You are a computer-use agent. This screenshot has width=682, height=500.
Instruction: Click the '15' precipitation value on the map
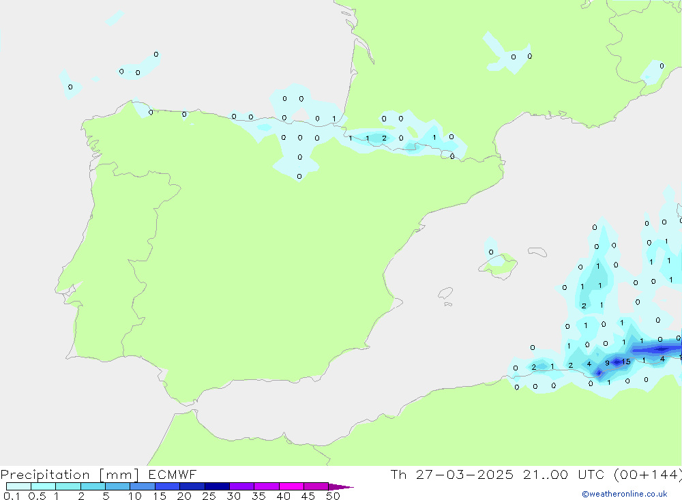pos(626,362)
